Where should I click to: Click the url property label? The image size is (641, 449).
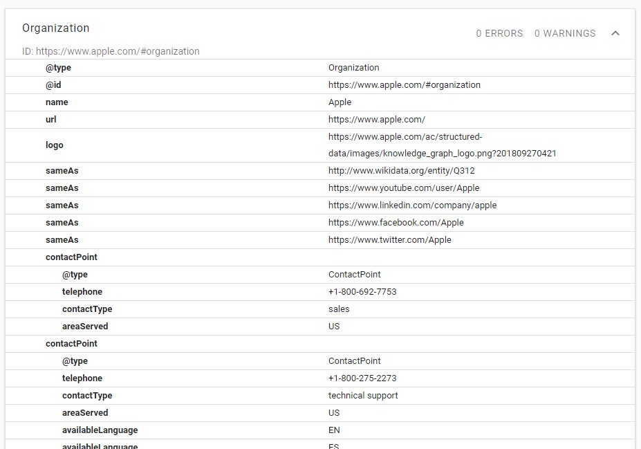click(x=50, y=120)
